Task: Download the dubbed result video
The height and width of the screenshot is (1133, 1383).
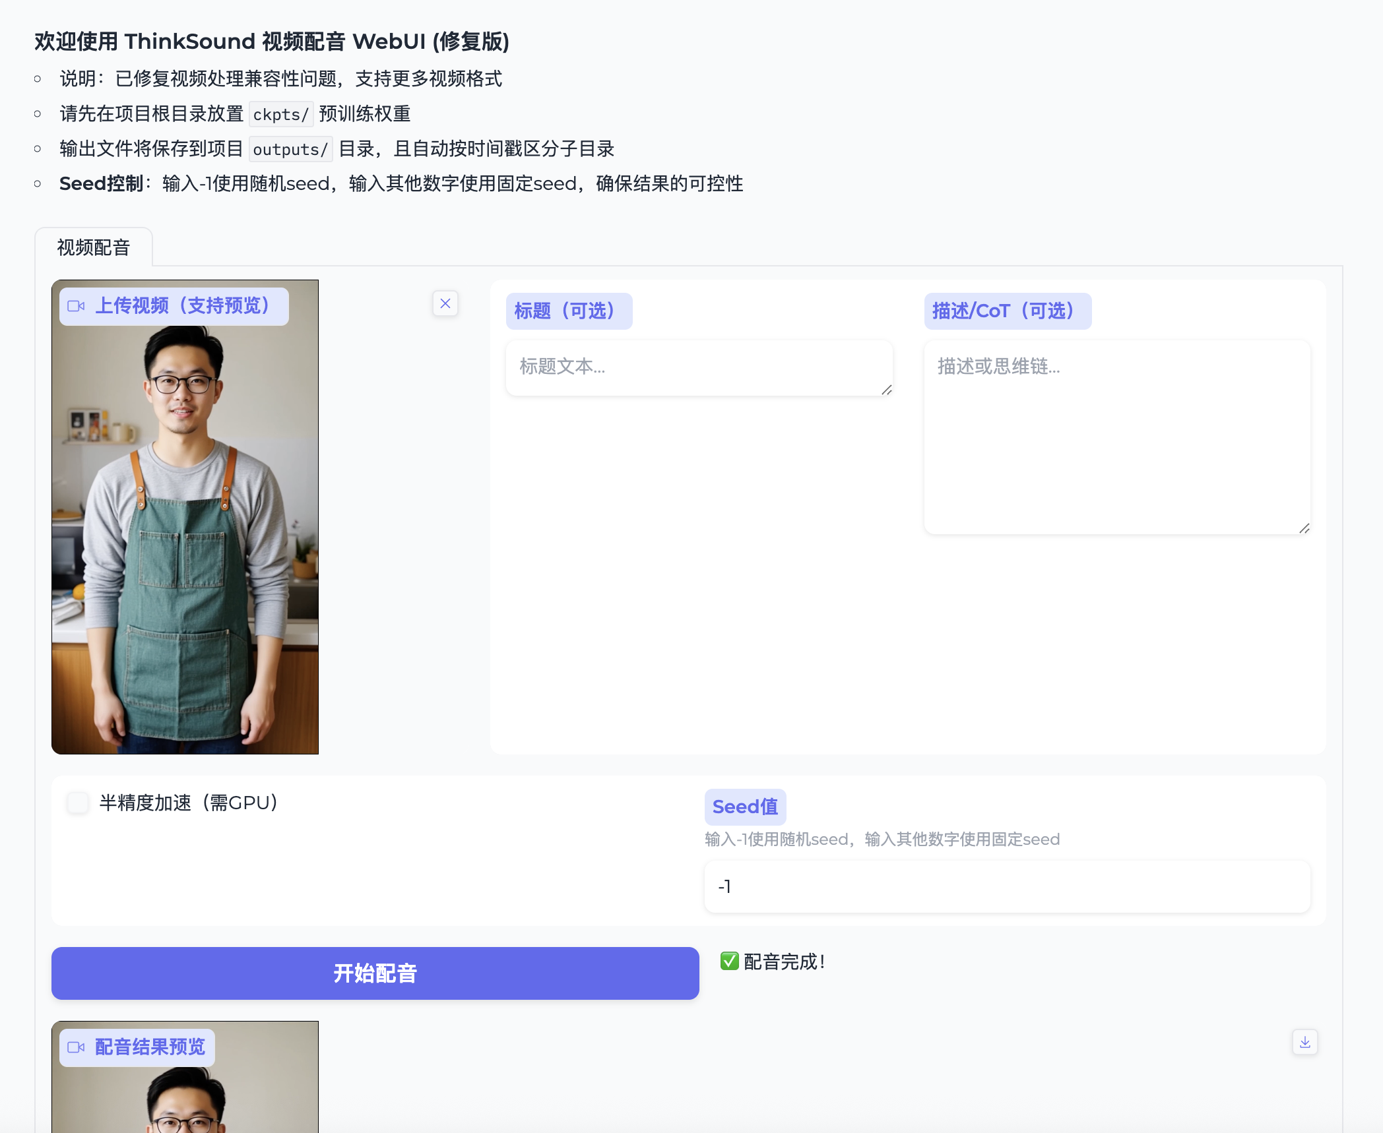Action: (1304, 1042)
